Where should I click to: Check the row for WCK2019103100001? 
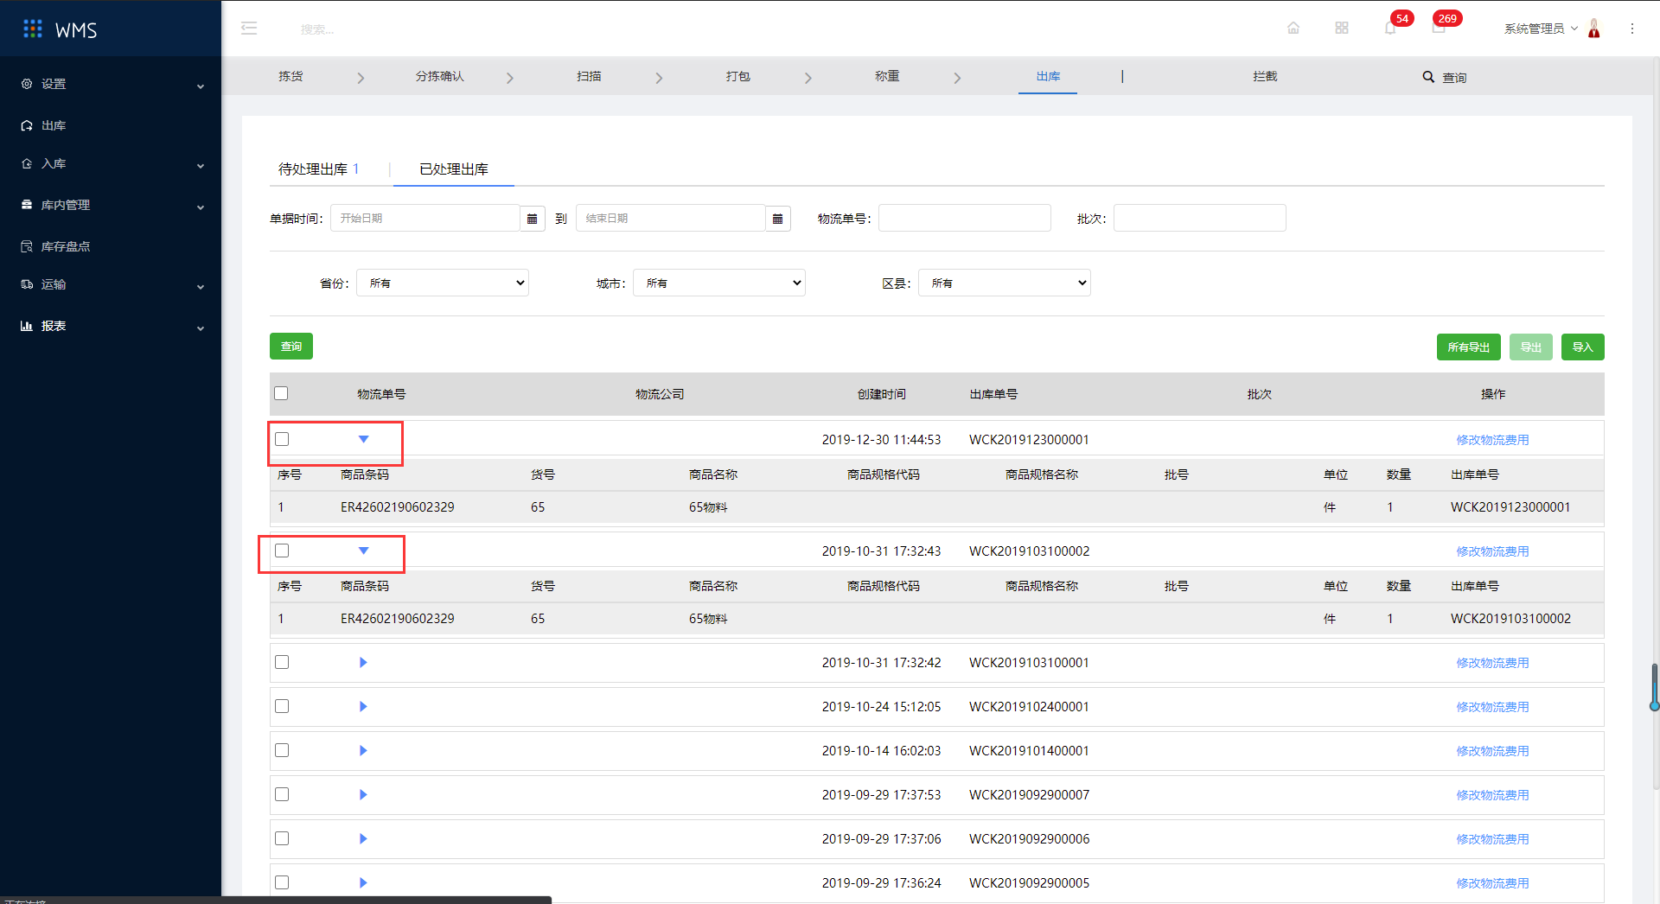tap(282, 662)
